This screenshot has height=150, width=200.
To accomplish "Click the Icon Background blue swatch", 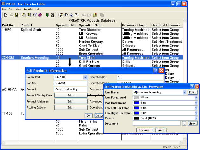I will pos(137,103).
